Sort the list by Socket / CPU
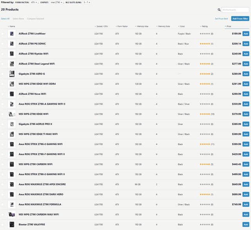The height and width of the screenshot is (230, 251). (x=102, y=26)
